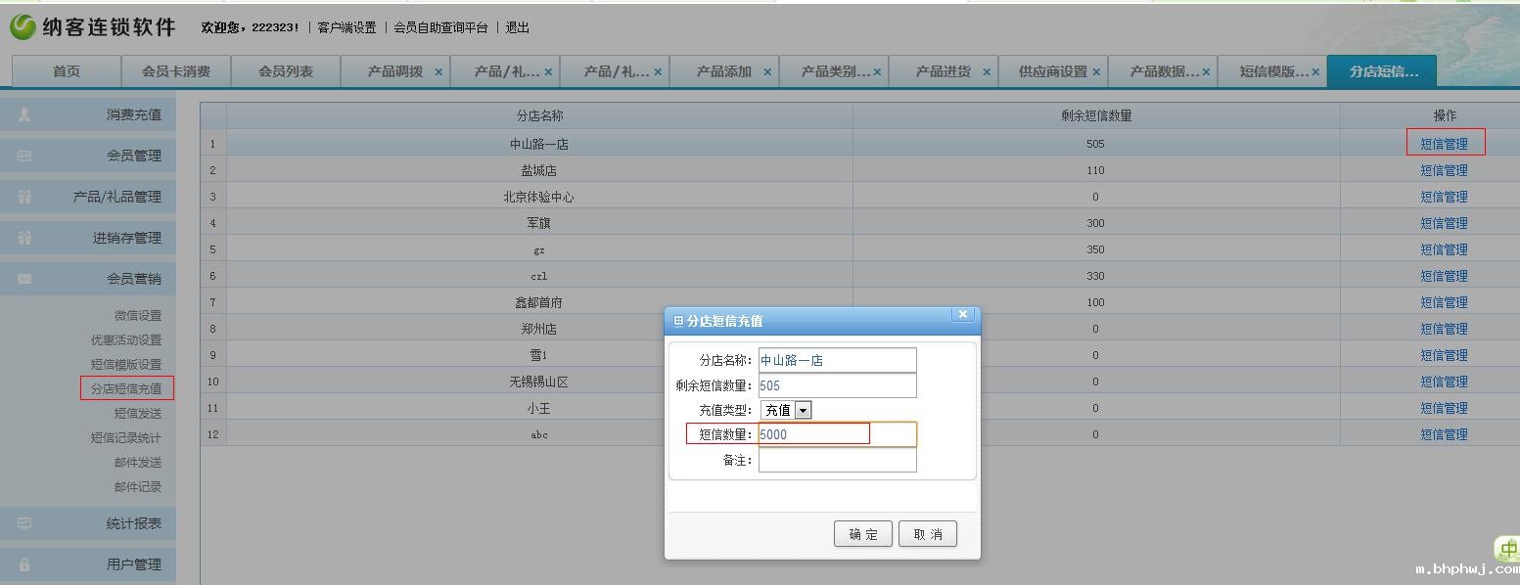Image resolution: width=1520 pixels, height=585 pixels.
Task: Click the 北京体验中心 cell in table
Action: tap(539, 197)
